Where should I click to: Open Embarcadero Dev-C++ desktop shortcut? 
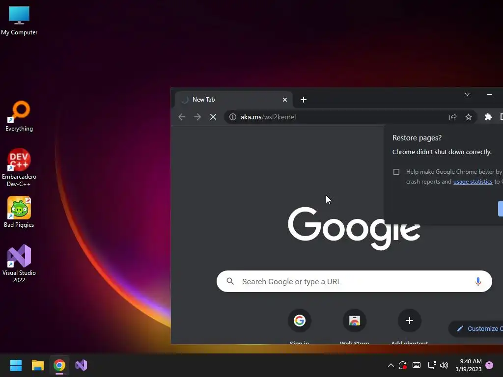19,167
